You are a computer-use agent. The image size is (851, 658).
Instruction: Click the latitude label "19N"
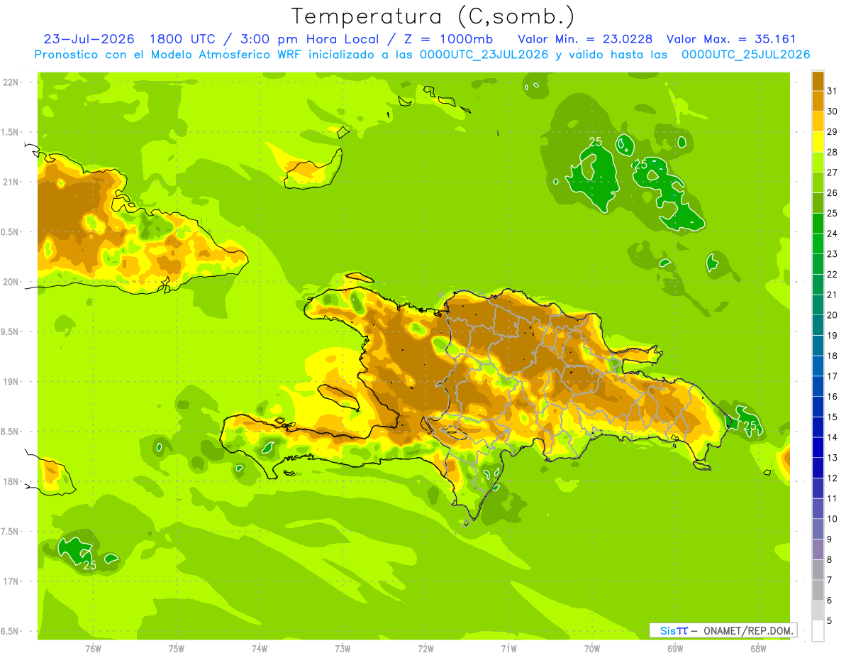[x=11, y=382]
